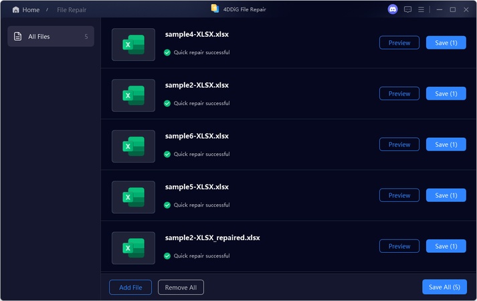
Task: Close the 4DDiG File Repair window
Action: [x=466, y=9]
